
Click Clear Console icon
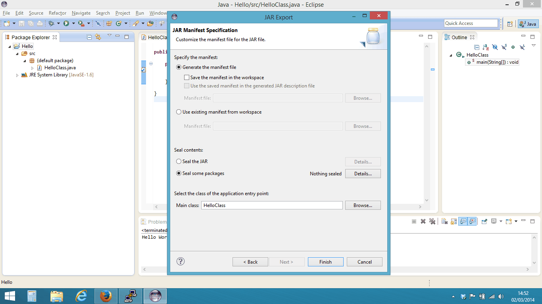[445, 221]
